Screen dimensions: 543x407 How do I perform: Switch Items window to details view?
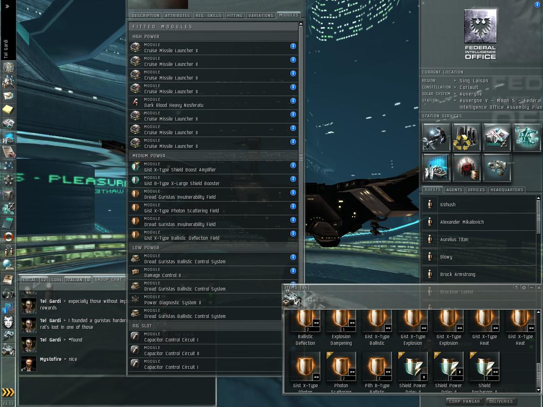pos(316,300)
